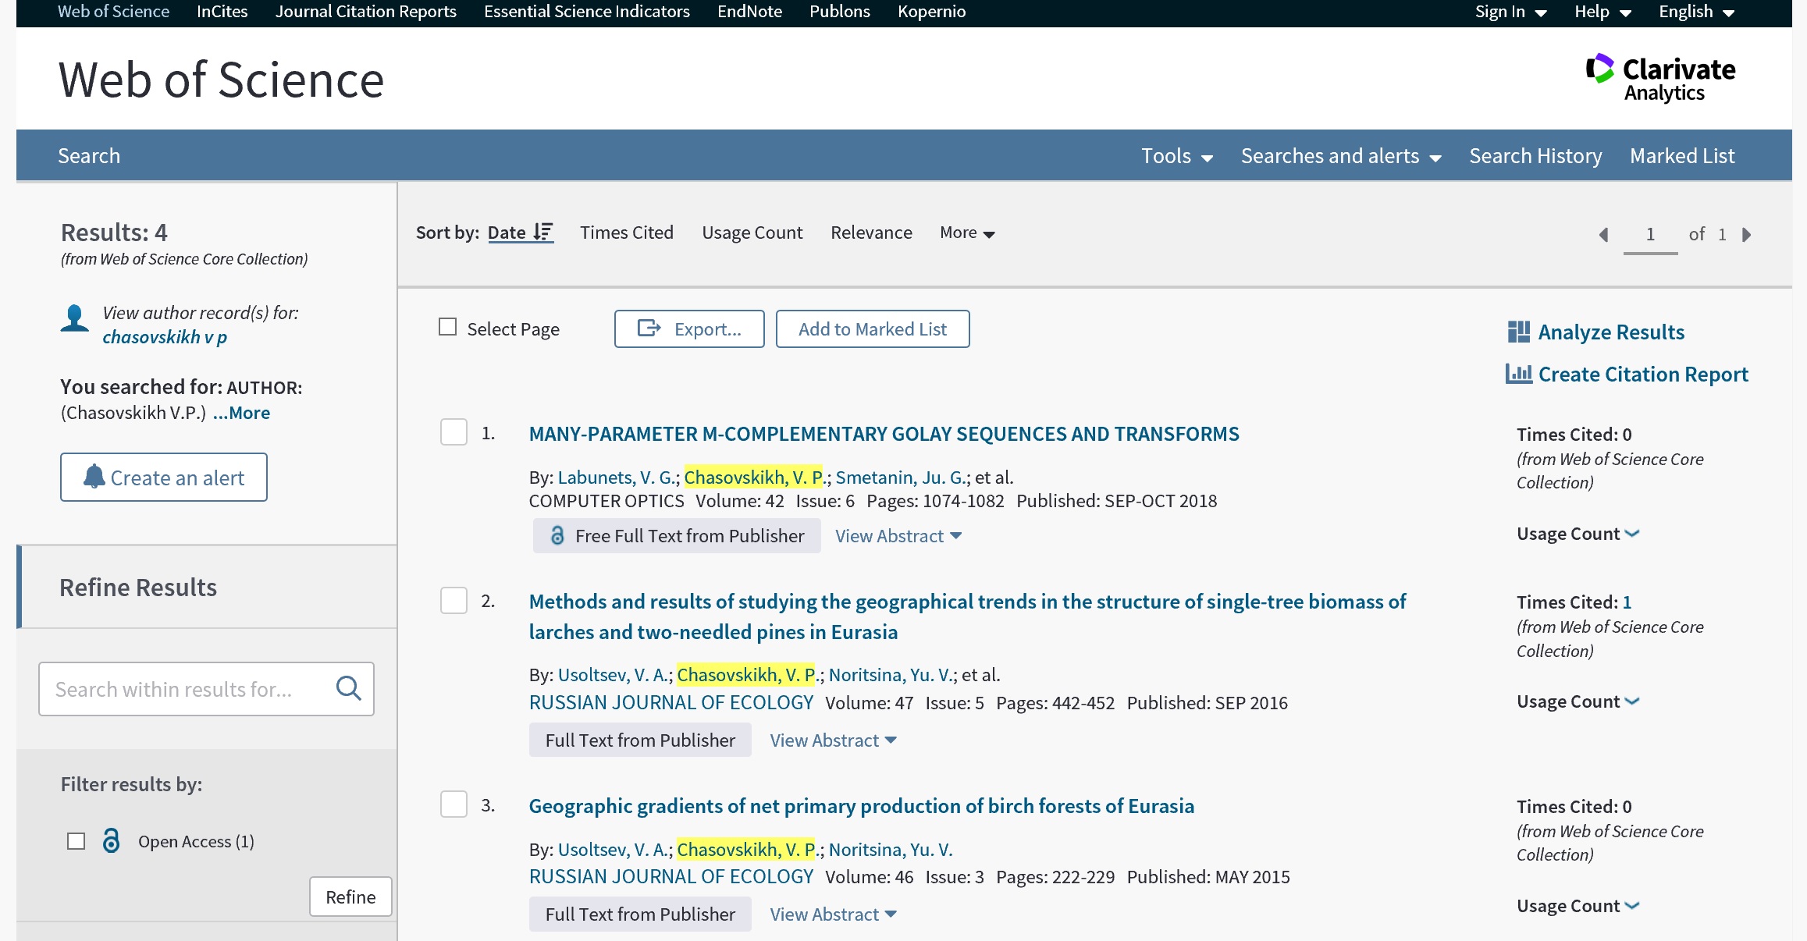Open the Tools menu
1807x941 pixels.
tap(1176, 156)
